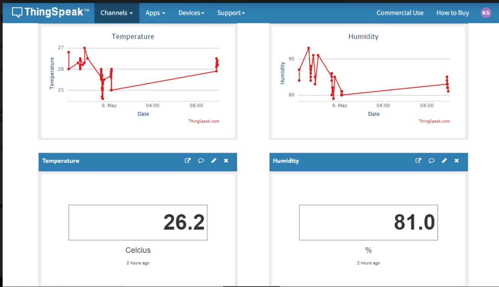Open the How to Buy page
Image resolution: width=499 pixels, height=287 pixels.
tap(452, 12)
